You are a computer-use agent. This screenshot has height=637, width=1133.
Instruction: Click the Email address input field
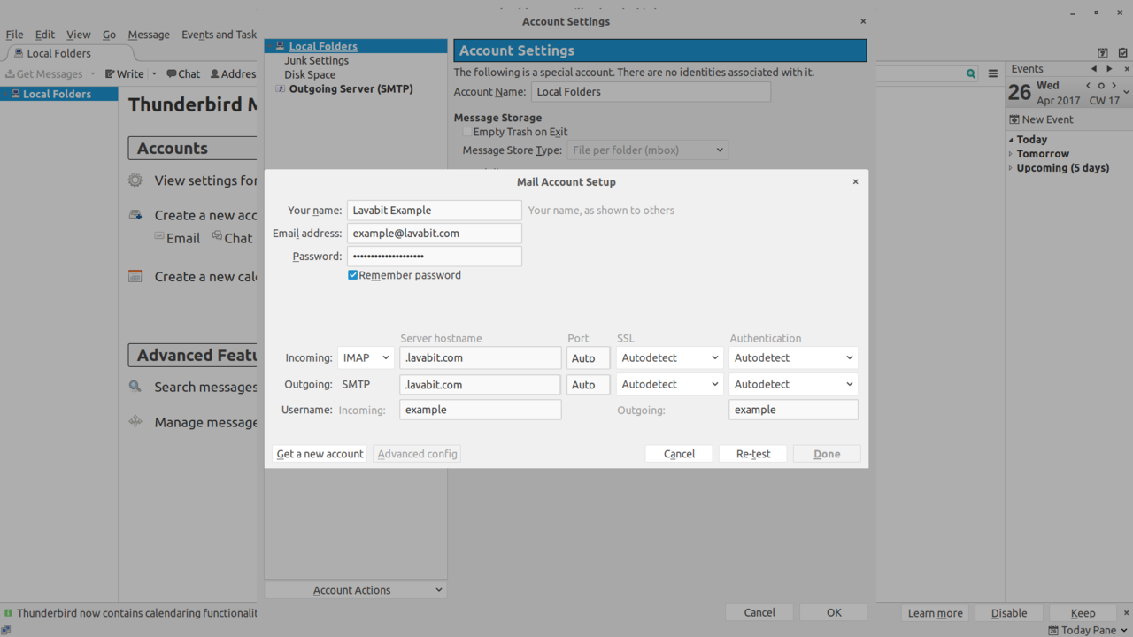click(x=435, y=234)
